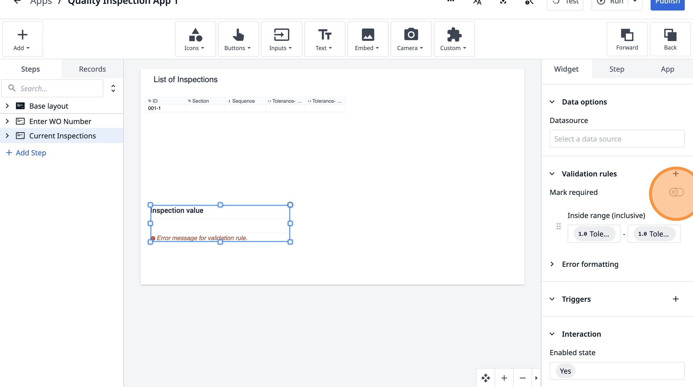Expand the Base layout step

tap(7, 106)
